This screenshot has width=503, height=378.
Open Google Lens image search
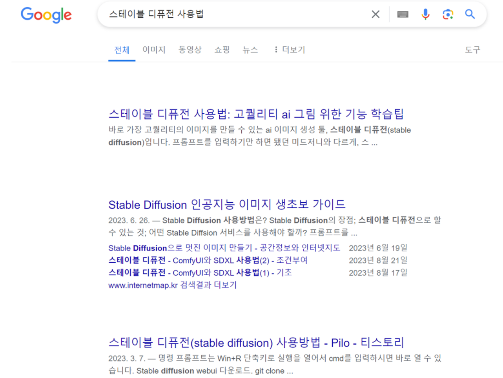(x=448, y=15)
